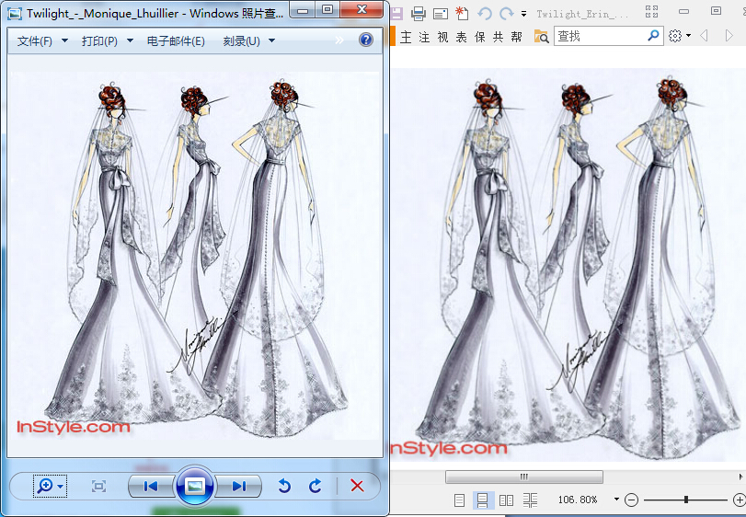This screenshot has width=746, height=517.
Task: Minimize the PDF reader window
Action: pos(683,11)
